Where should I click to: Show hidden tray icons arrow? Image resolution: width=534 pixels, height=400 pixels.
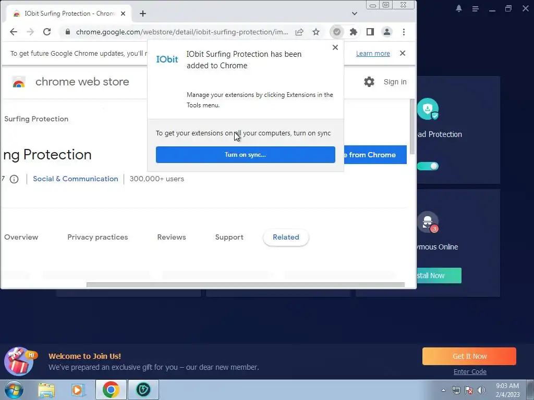(x=443, y=390)
